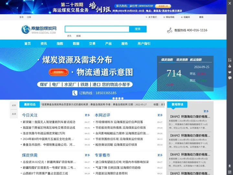233x175 pixels.
Task: Click the 注册 link
Action: 29,17
